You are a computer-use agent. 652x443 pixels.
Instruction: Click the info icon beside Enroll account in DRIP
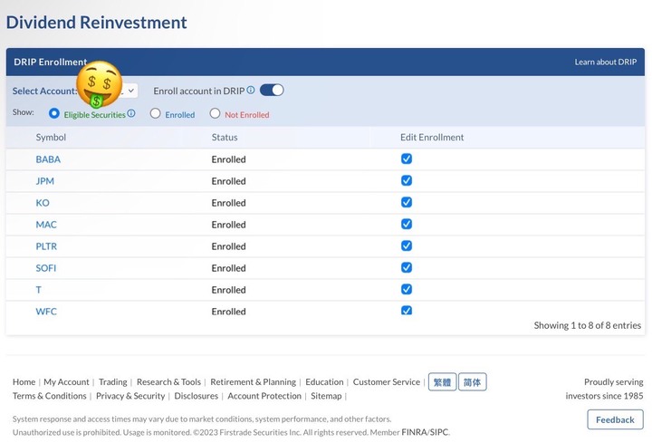(x=250, y=90)
